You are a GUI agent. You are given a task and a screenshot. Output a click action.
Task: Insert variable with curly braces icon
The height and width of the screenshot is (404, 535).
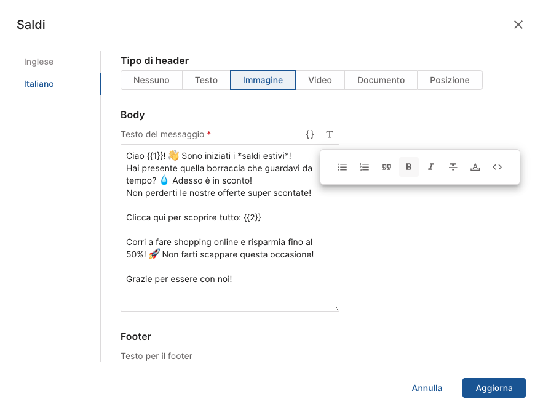coord(310,134)
